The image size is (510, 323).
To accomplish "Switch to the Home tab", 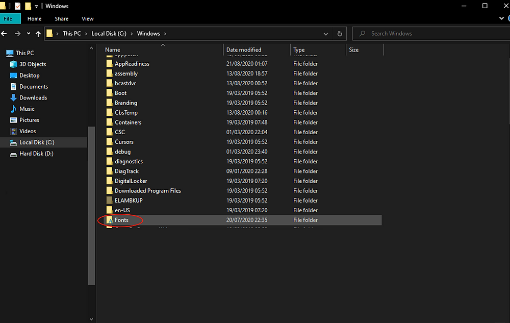I will pos(35,19).
